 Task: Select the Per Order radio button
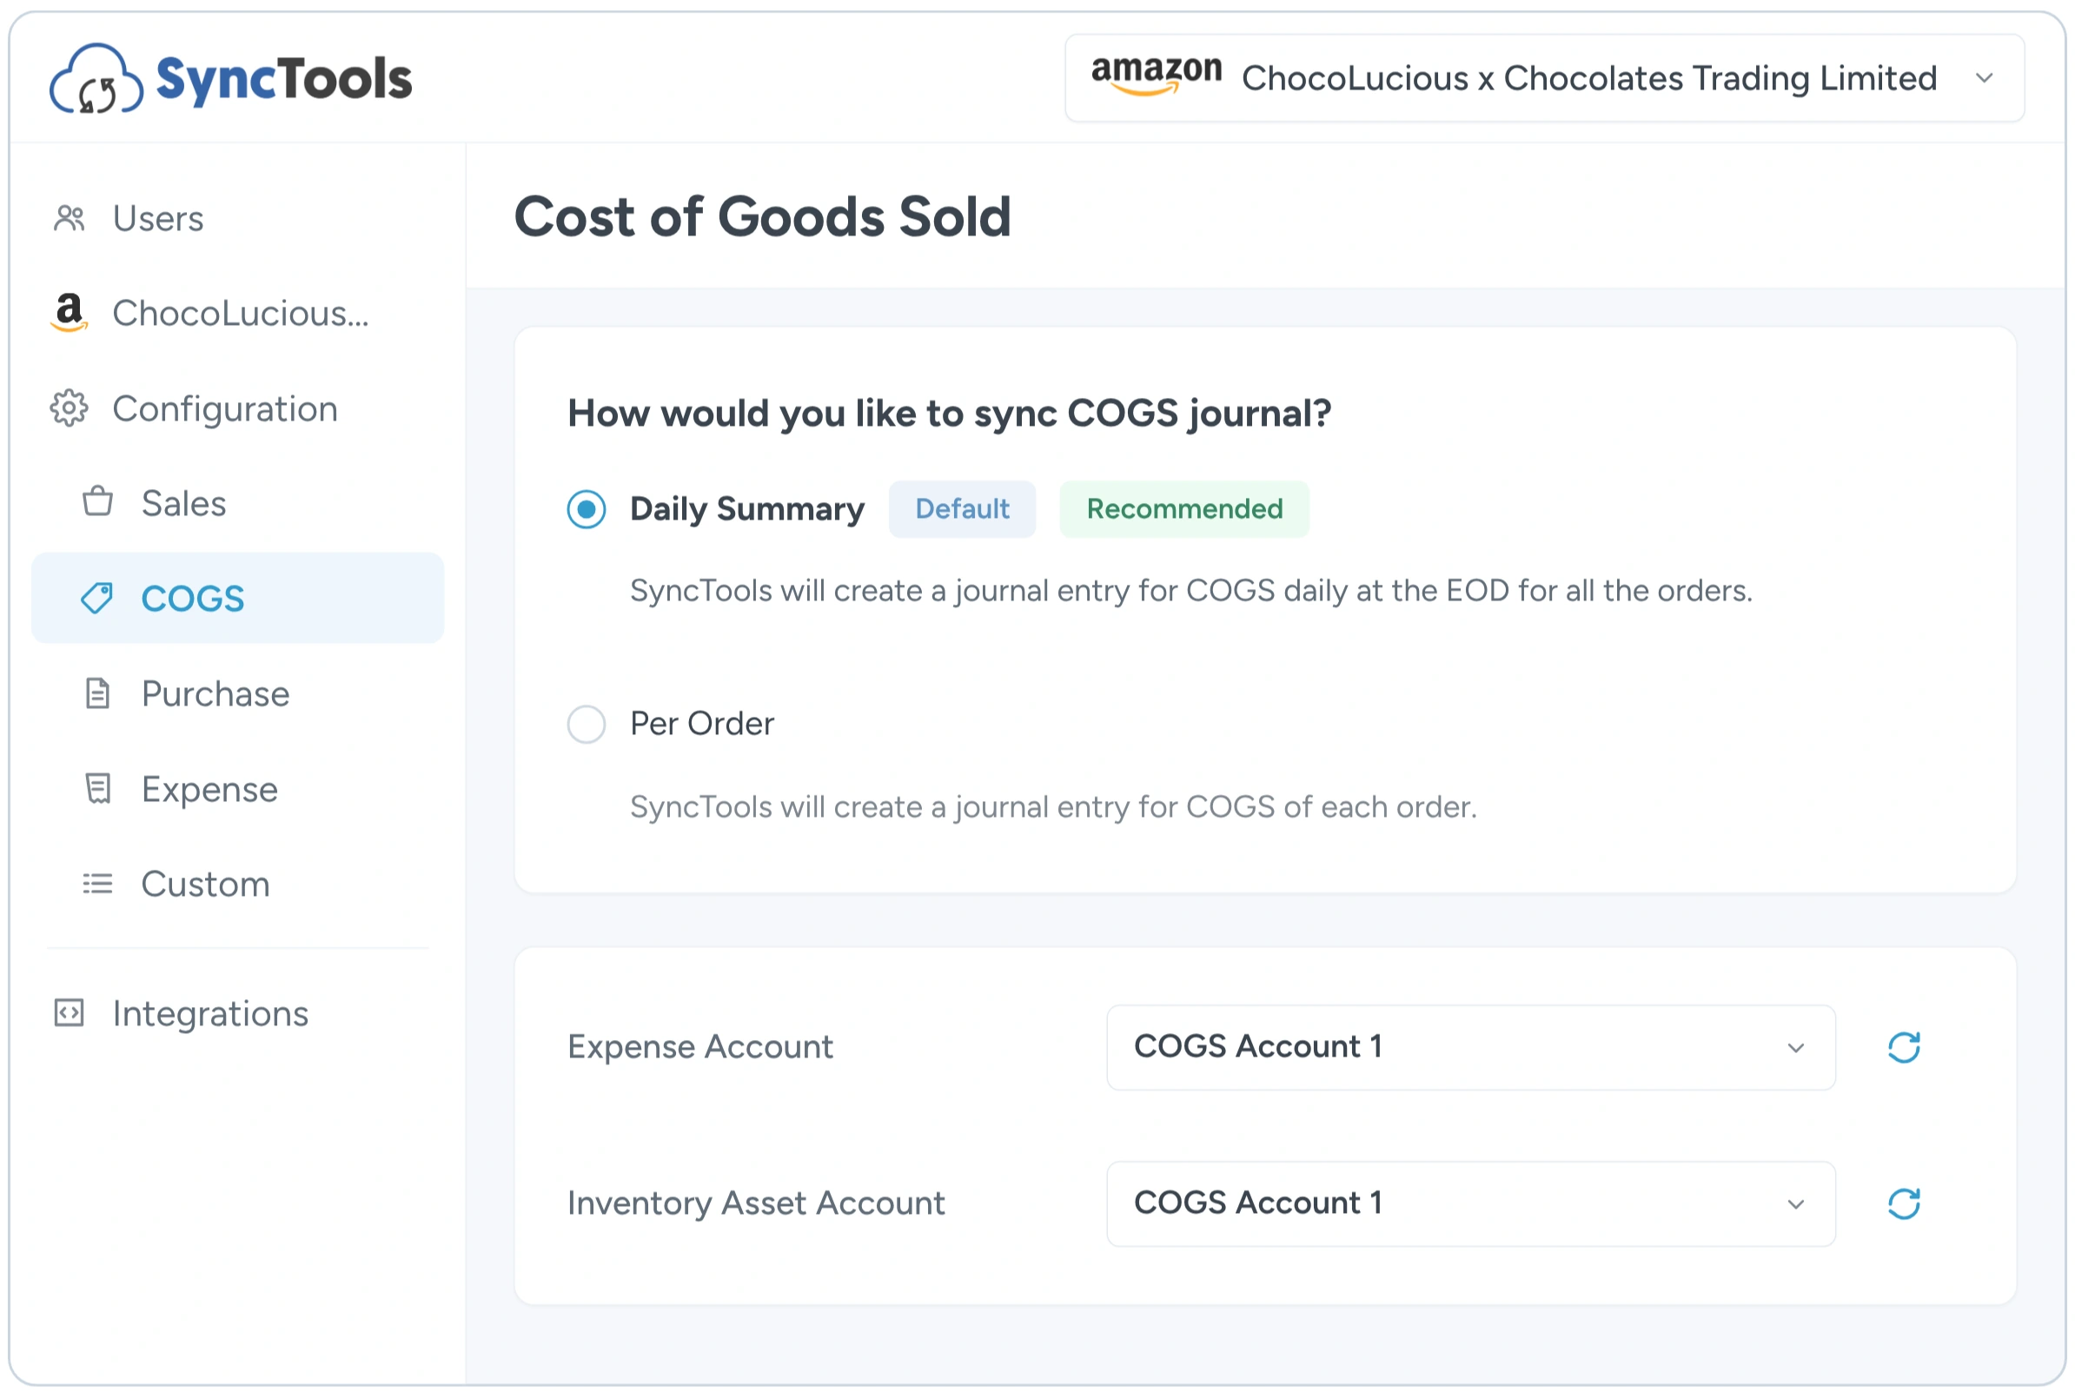pyautogui.click(x=587, y=725)
